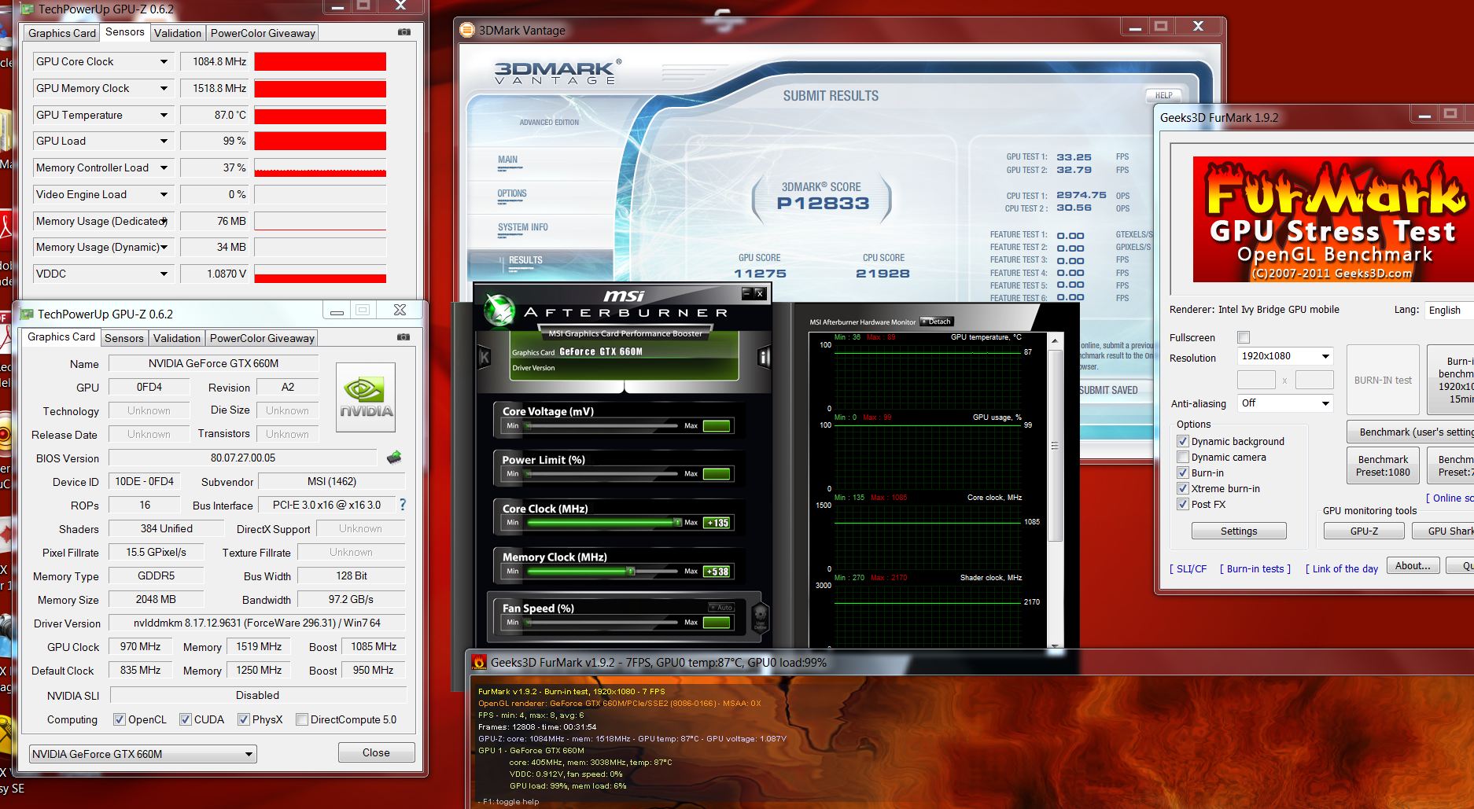The image size is (1474, 809).
Task: Toggle the Burn-in checkbox
Action: [1182, 473]
